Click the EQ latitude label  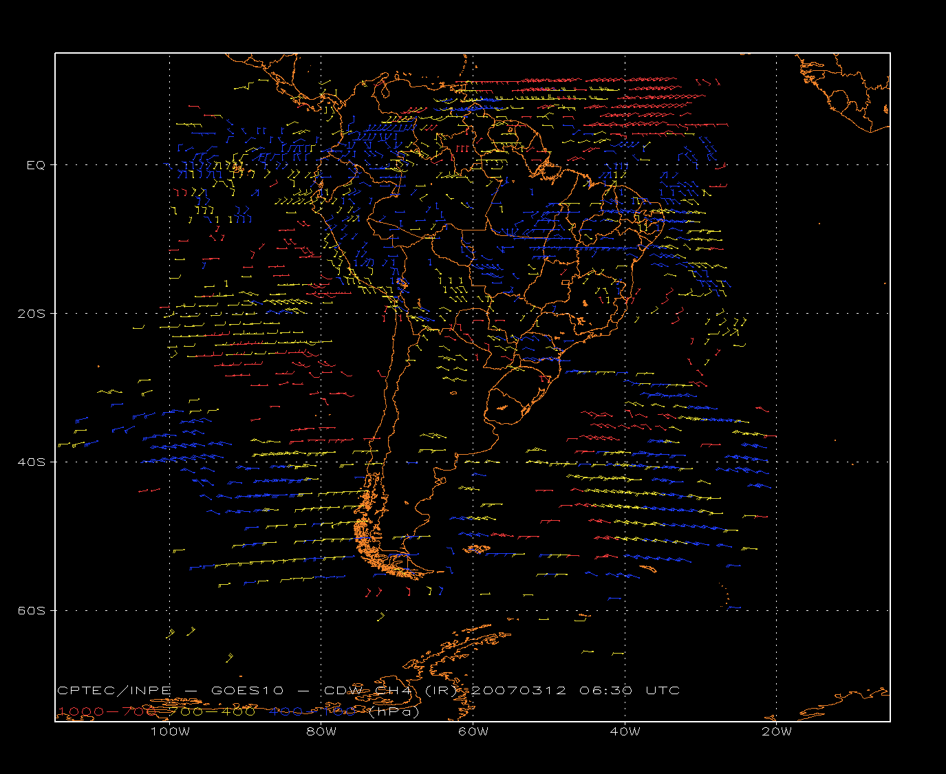[x=36, y=165]
